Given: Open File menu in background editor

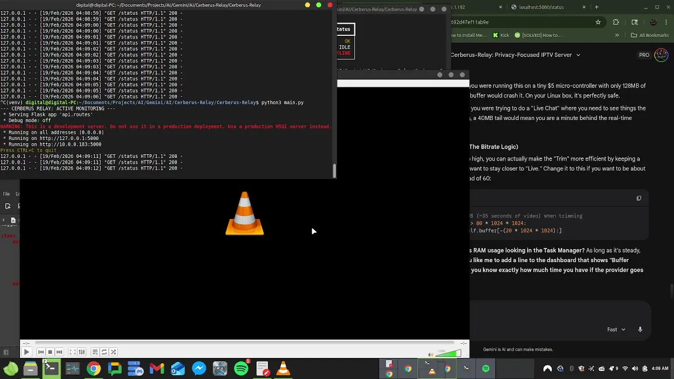Looking at the screenshot, I should point(6,194).
